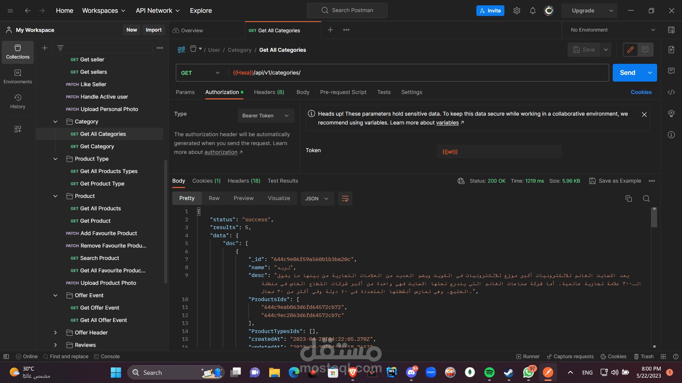
Task: Open the HTTP method GET dropdown
Action: pyautogui.click(x=201, y=73)
